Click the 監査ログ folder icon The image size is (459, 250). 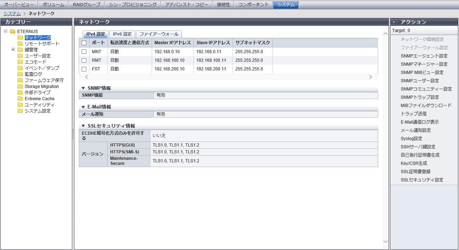click(20, 74)
